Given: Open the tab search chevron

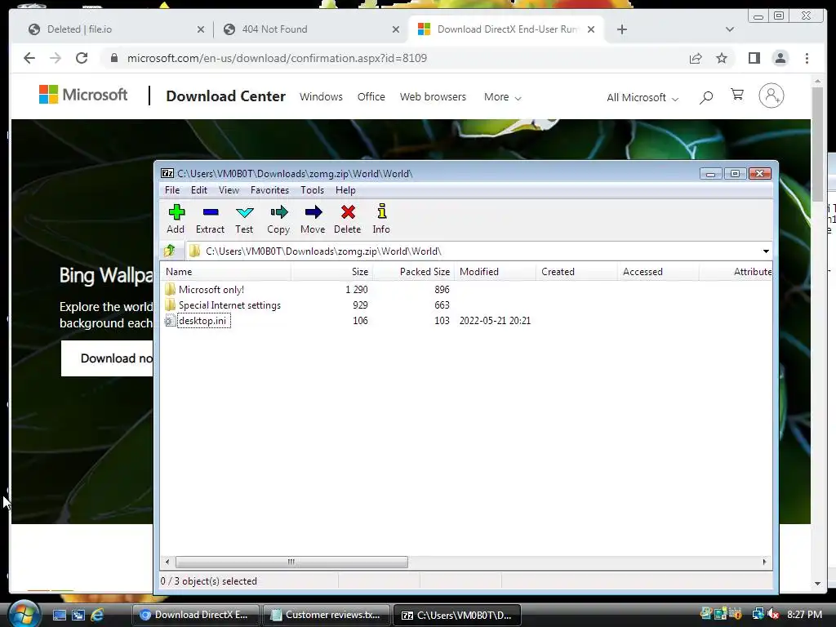Looking at the screenshot, I should (x=730, y=29).
